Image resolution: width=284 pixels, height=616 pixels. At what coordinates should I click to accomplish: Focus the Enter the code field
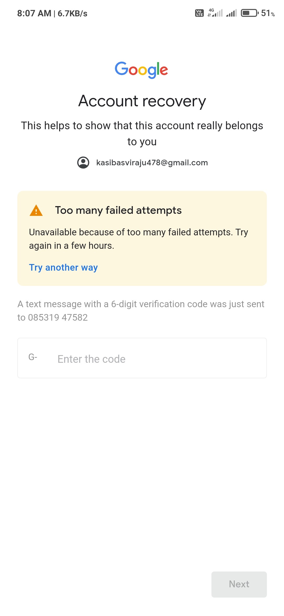click(x=142, y=358)
